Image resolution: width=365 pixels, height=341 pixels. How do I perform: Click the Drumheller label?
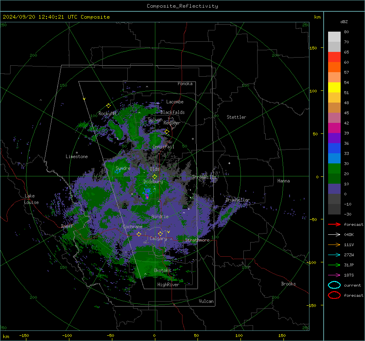pyautogui.click(x=237, y=200)
